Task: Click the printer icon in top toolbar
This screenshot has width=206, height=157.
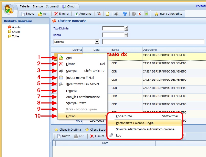Action: pyautogui.click(x=116, y=14)
